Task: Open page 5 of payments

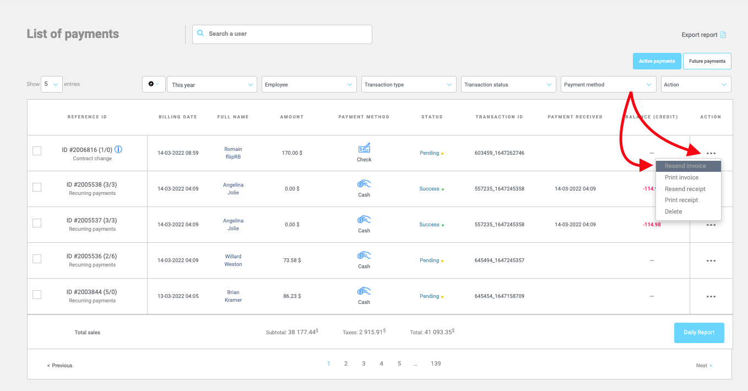Action: pos(399,363)
